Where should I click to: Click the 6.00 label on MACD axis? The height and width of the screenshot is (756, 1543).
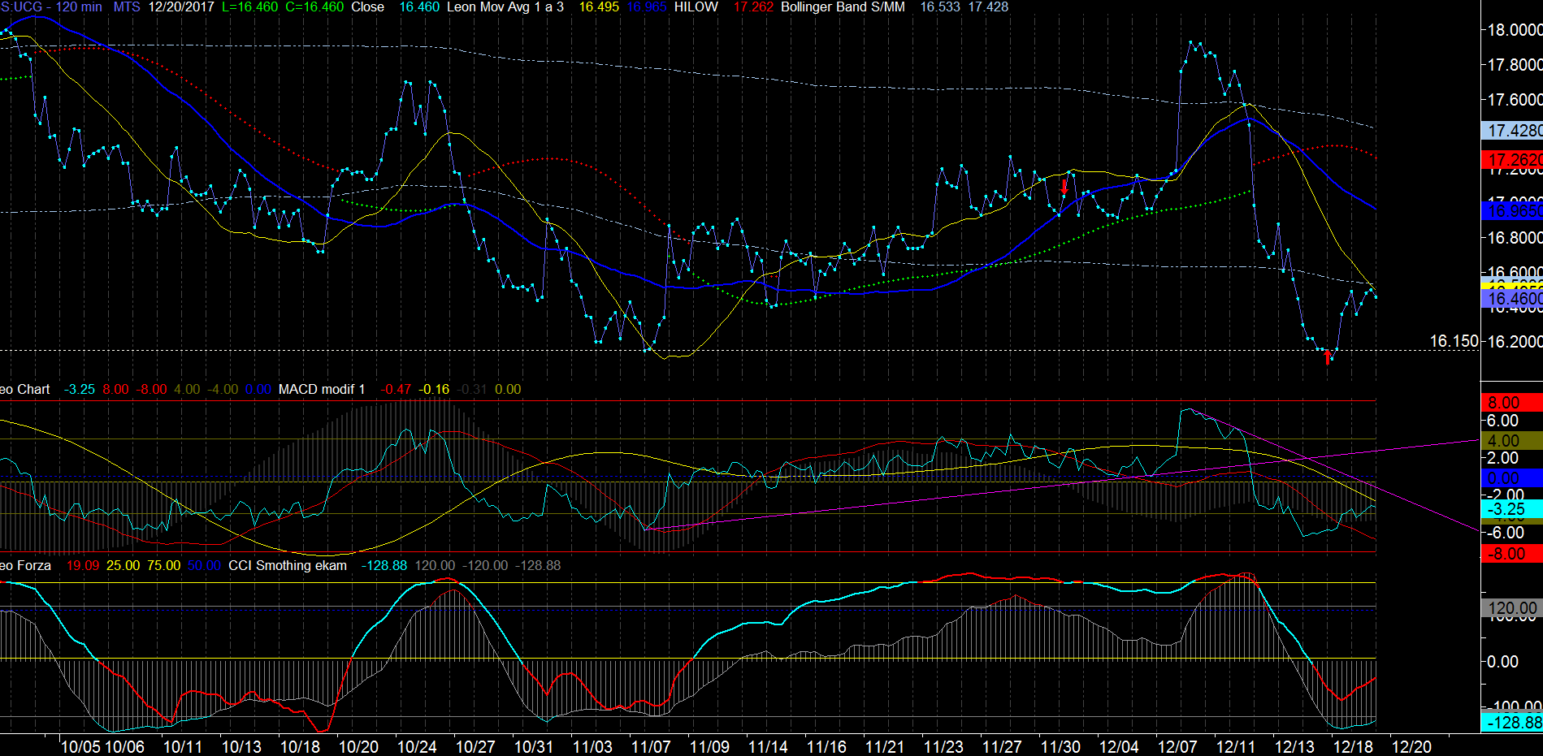1502,421
